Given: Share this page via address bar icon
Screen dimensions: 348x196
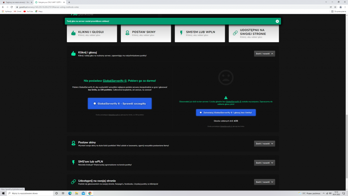Looking at the screenshot, I should pos(331,7).
